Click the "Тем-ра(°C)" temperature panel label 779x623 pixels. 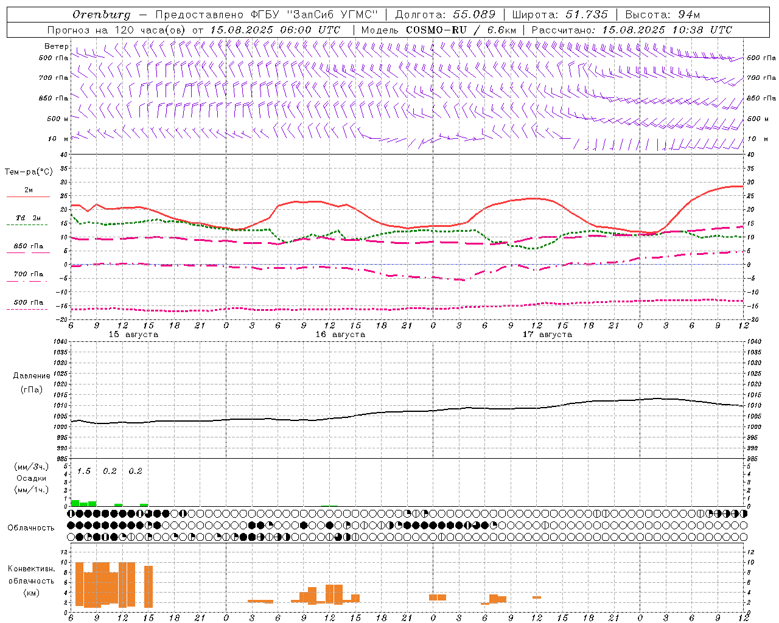29,172
